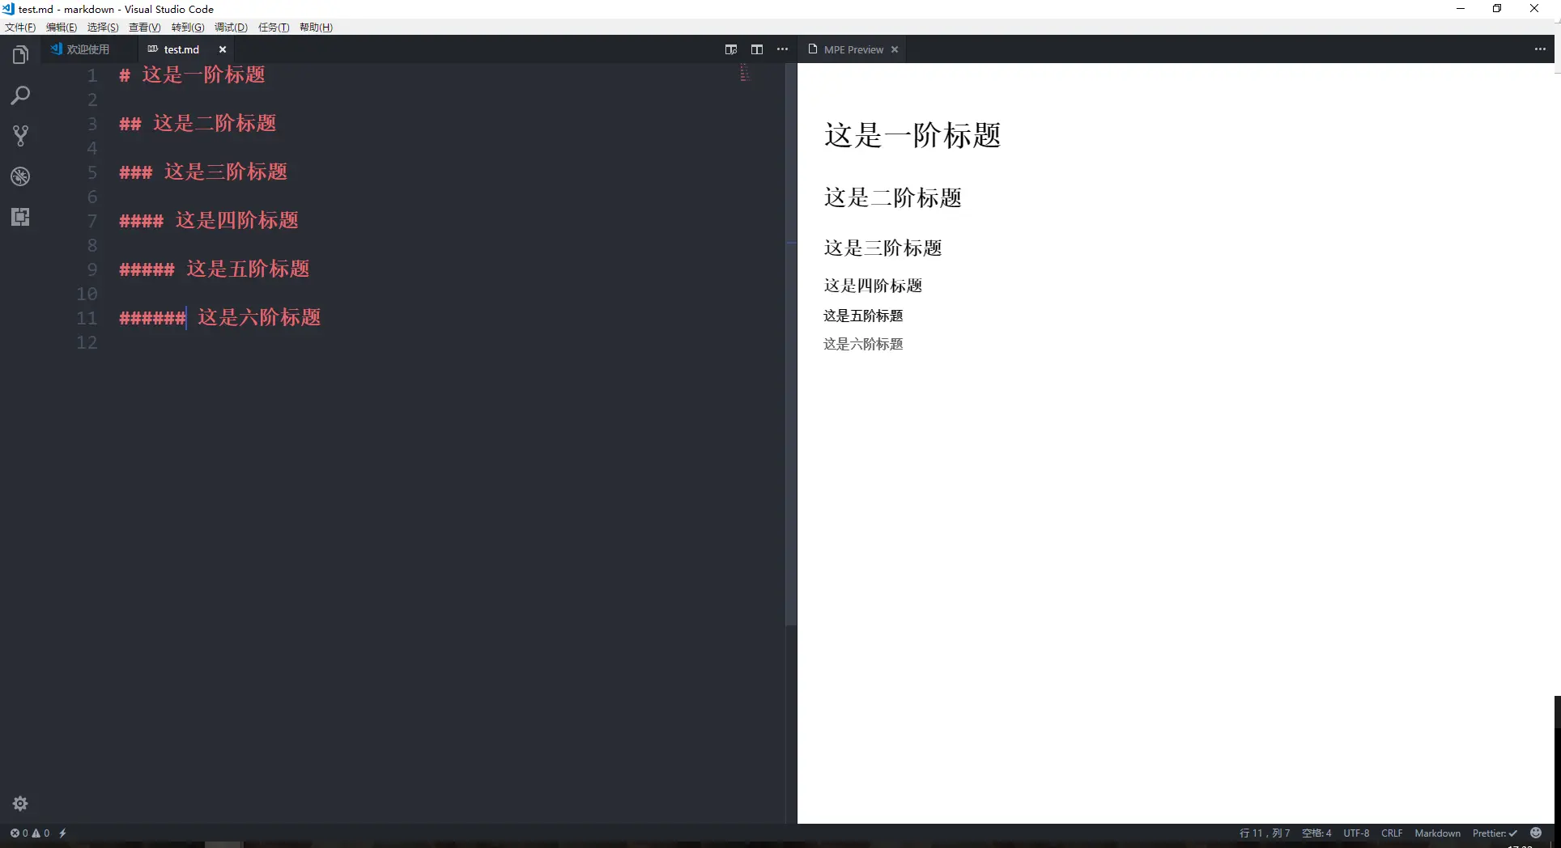Click the 行11,列7 cursor position indicator
This screenshot has height=848, width=1561.
coord(1264,833)
